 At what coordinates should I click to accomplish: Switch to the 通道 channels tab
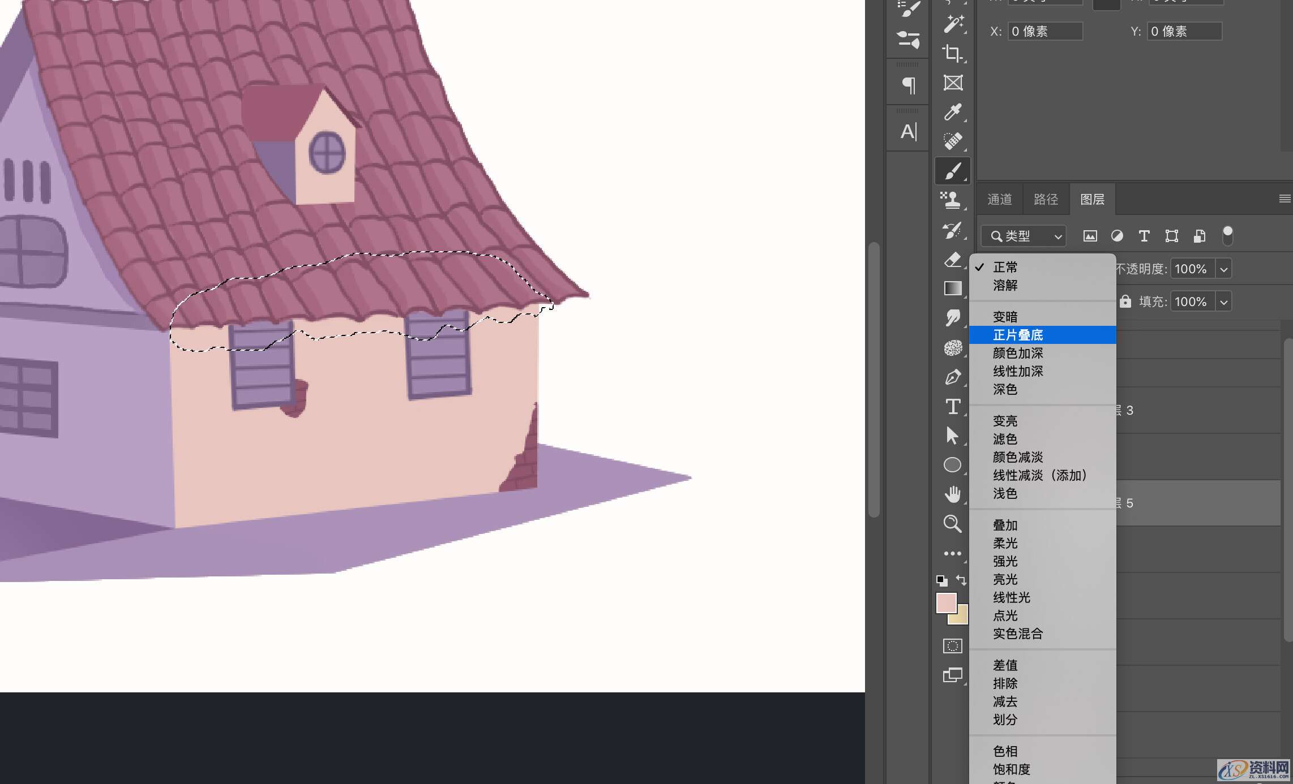(999, 199)
